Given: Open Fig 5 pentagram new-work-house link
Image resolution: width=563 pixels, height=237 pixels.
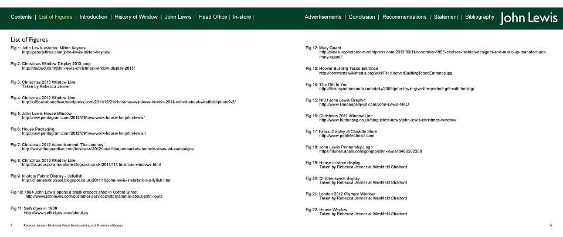Looking at the screenshot, I should 83,118.
